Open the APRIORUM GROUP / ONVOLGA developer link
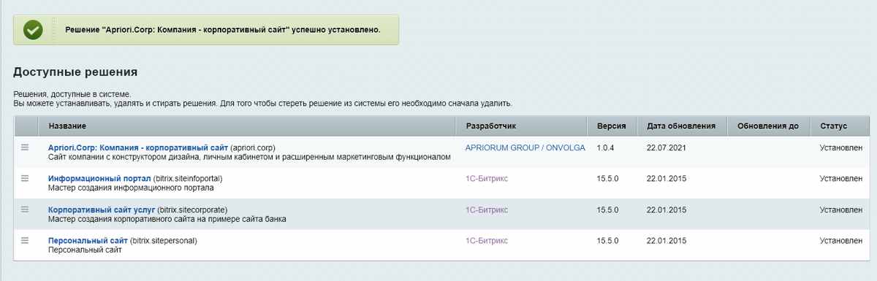Image resolution: width=877 pixels, height=281 pixels. click(x=525, y=147)
